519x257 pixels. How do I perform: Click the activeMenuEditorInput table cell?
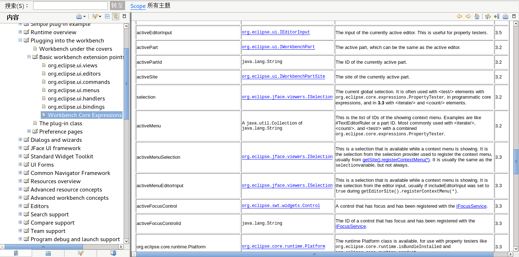coord(188,186)
